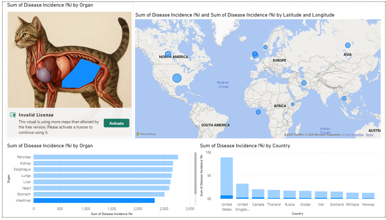Open the map Terms link
The image size is (386, 220).
pos(369,135)
